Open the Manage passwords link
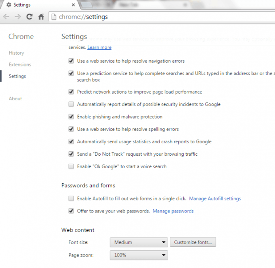 (x=173, y=211)
